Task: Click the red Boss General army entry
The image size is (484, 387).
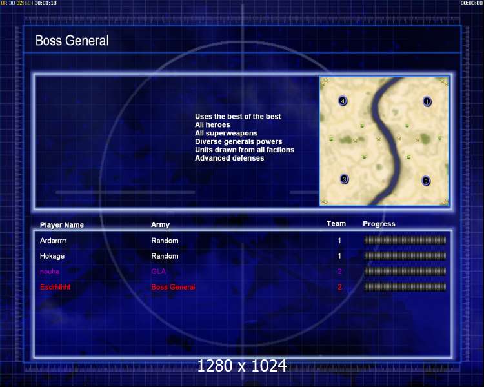Action: (173, 287)
